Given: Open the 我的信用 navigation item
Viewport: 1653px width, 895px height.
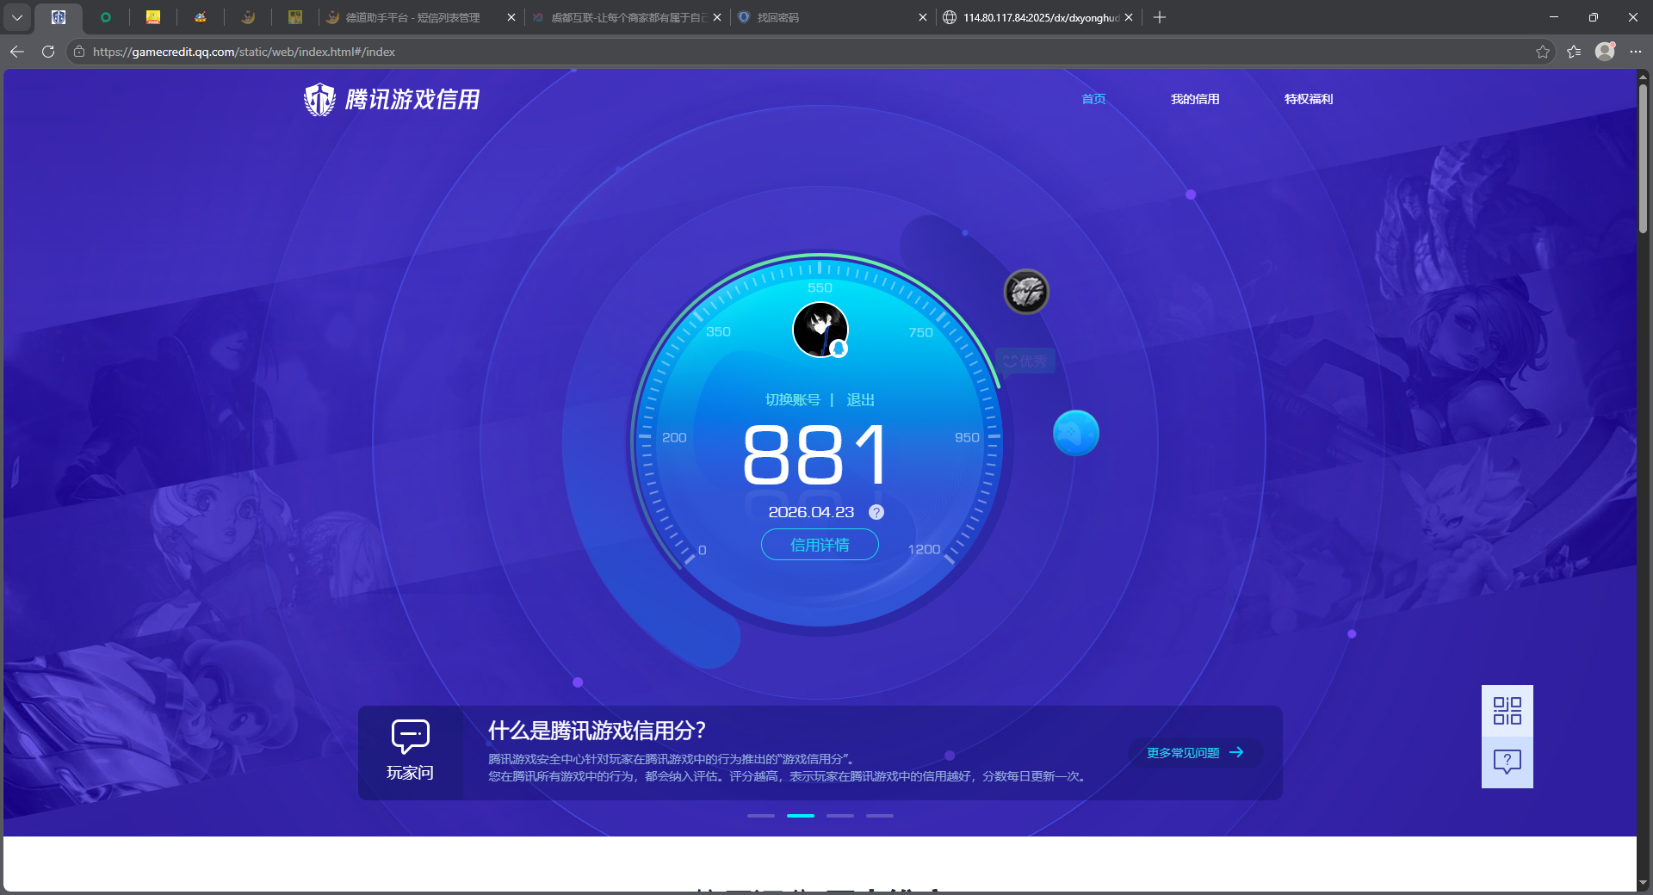Looking at the screenshot, I should 1195,99.
